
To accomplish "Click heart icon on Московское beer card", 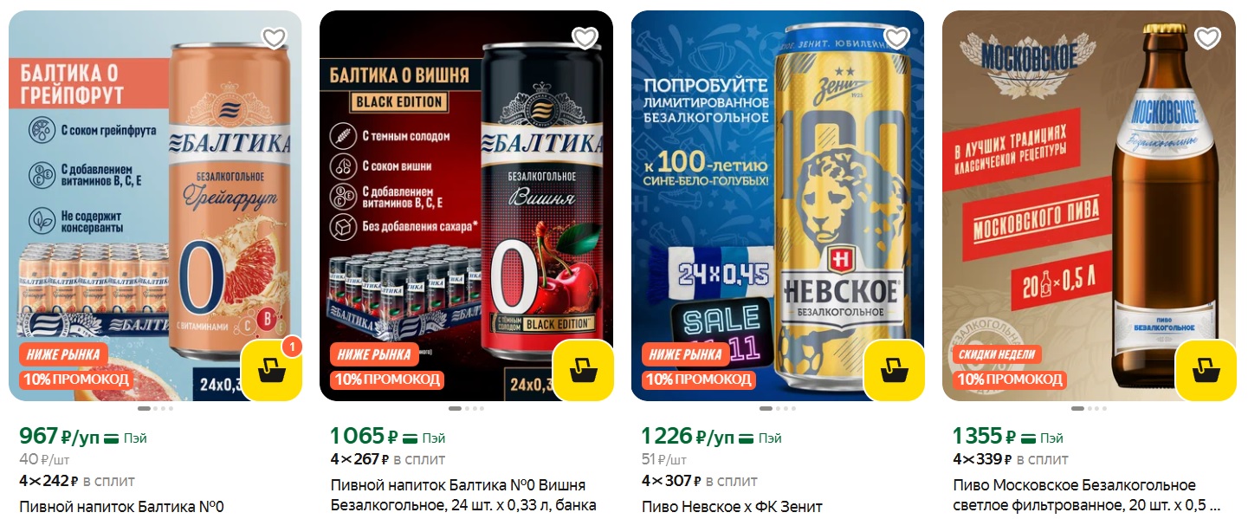I will [x=1207, y=37].
